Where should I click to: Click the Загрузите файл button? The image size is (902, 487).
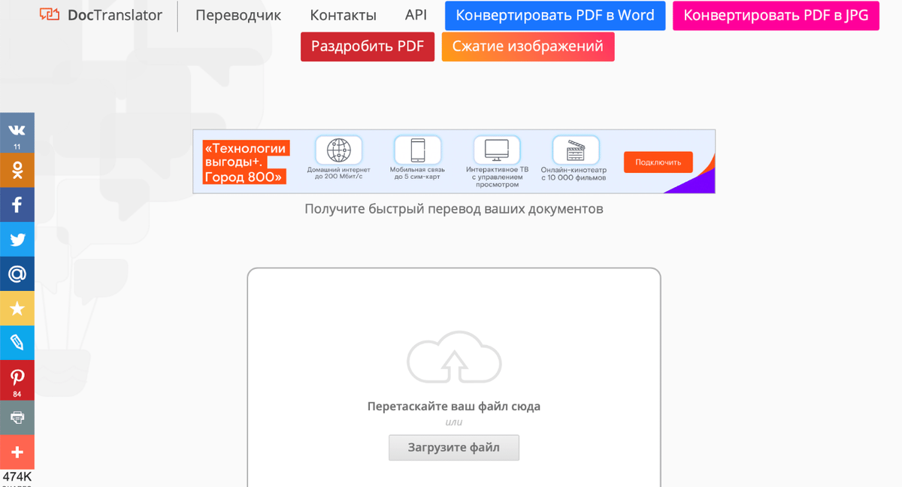454,448
